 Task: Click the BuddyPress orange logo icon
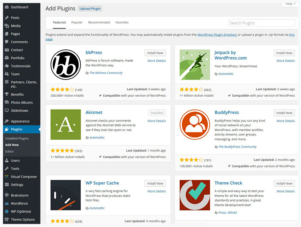point(195,124)
